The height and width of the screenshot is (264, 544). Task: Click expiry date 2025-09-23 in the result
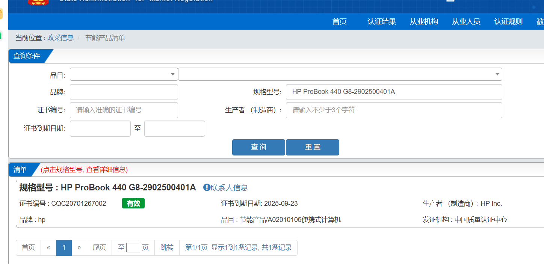pyautogui.click(x=281, y=204)
